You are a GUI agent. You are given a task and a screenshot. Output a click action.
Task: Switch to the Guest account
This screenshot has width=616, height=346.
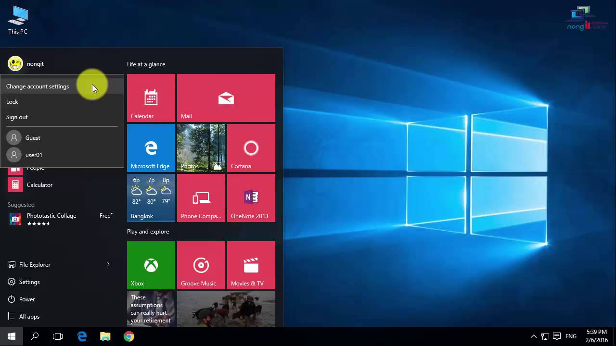click(62, 138)
